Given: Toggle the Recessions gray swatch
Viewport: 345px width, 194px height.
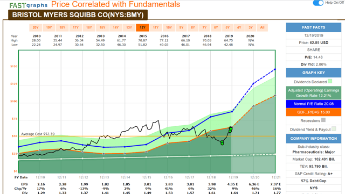Looking at the screenshot, I should click(x=323, y=120).
